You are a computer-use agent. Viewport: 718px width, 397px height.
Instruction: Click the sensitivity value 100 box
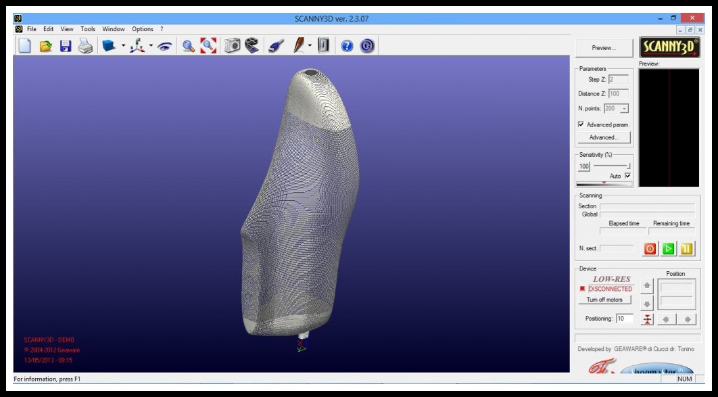pyautogui.click(x=584, y=166)
